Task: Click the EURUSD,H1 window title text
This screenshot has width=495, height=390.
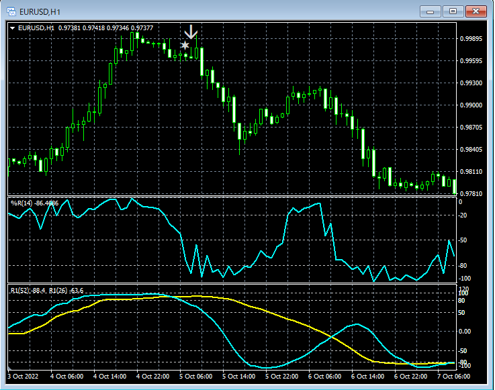Action: point(39,11)
